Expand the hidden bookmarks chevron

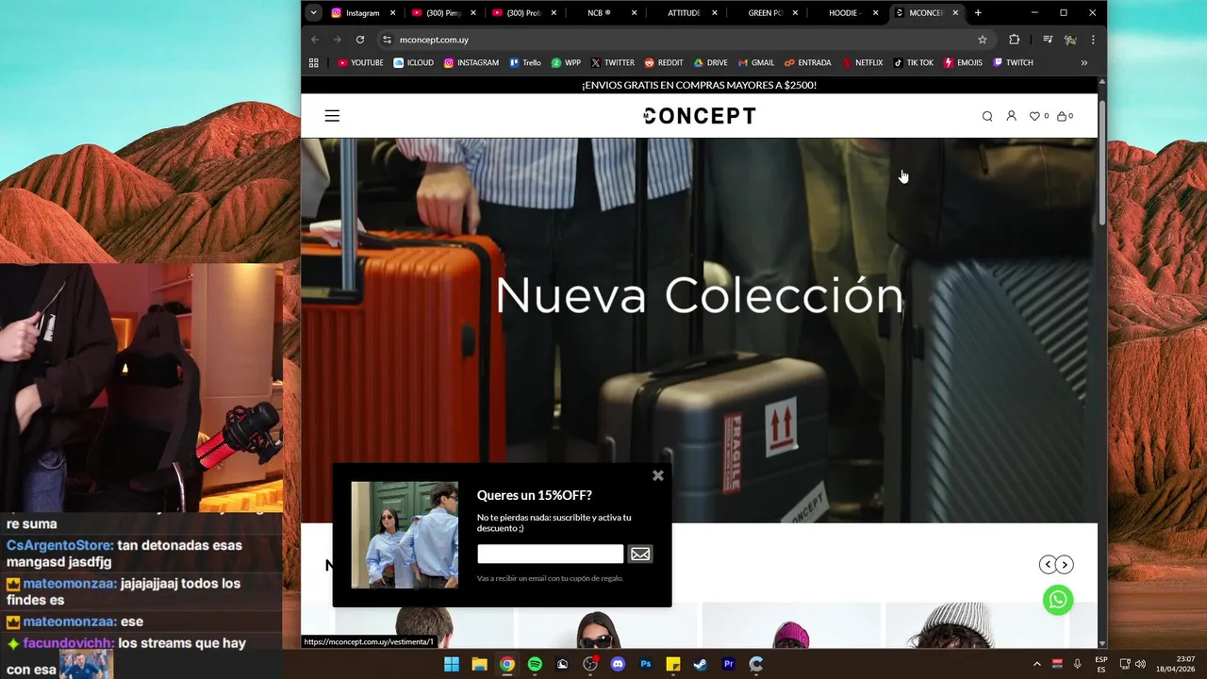point(1083,63)
